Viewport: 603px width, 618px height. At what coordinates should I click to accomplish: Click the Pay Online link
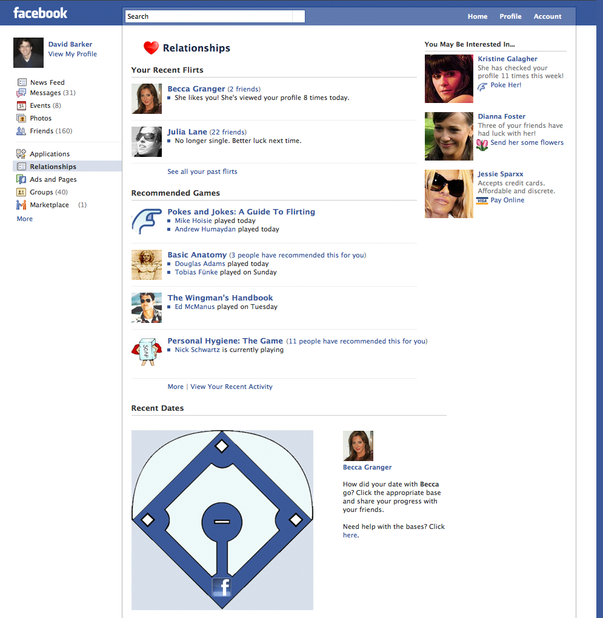[x=507, y=200]
